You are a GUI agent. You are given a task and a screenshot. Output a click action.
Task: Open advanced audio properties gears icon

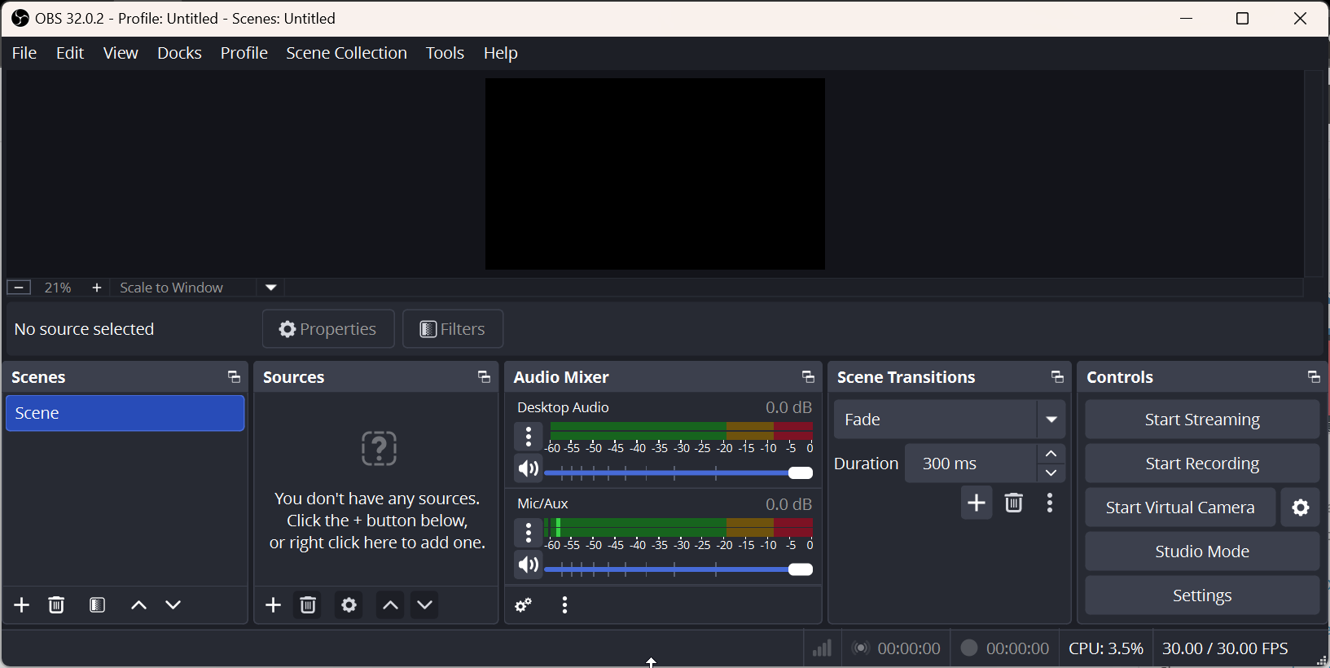tap(524, 605)
